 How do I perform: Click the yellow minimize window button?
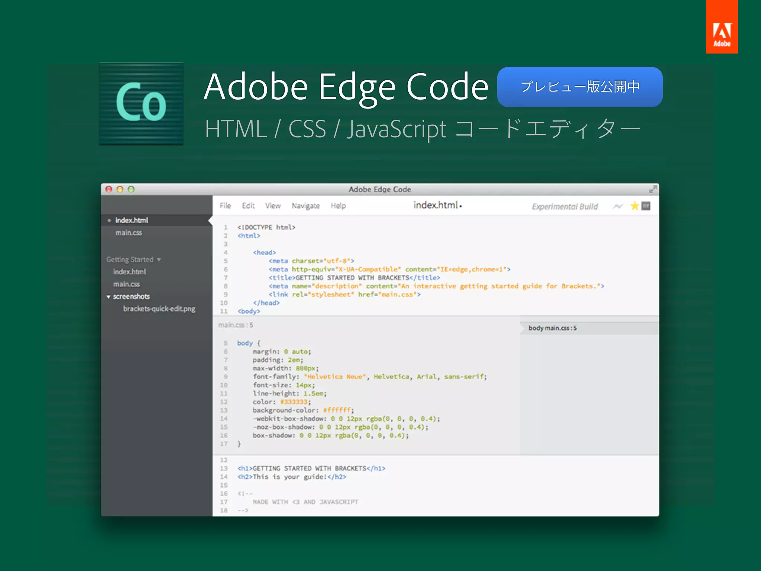(x=120, y=189)
